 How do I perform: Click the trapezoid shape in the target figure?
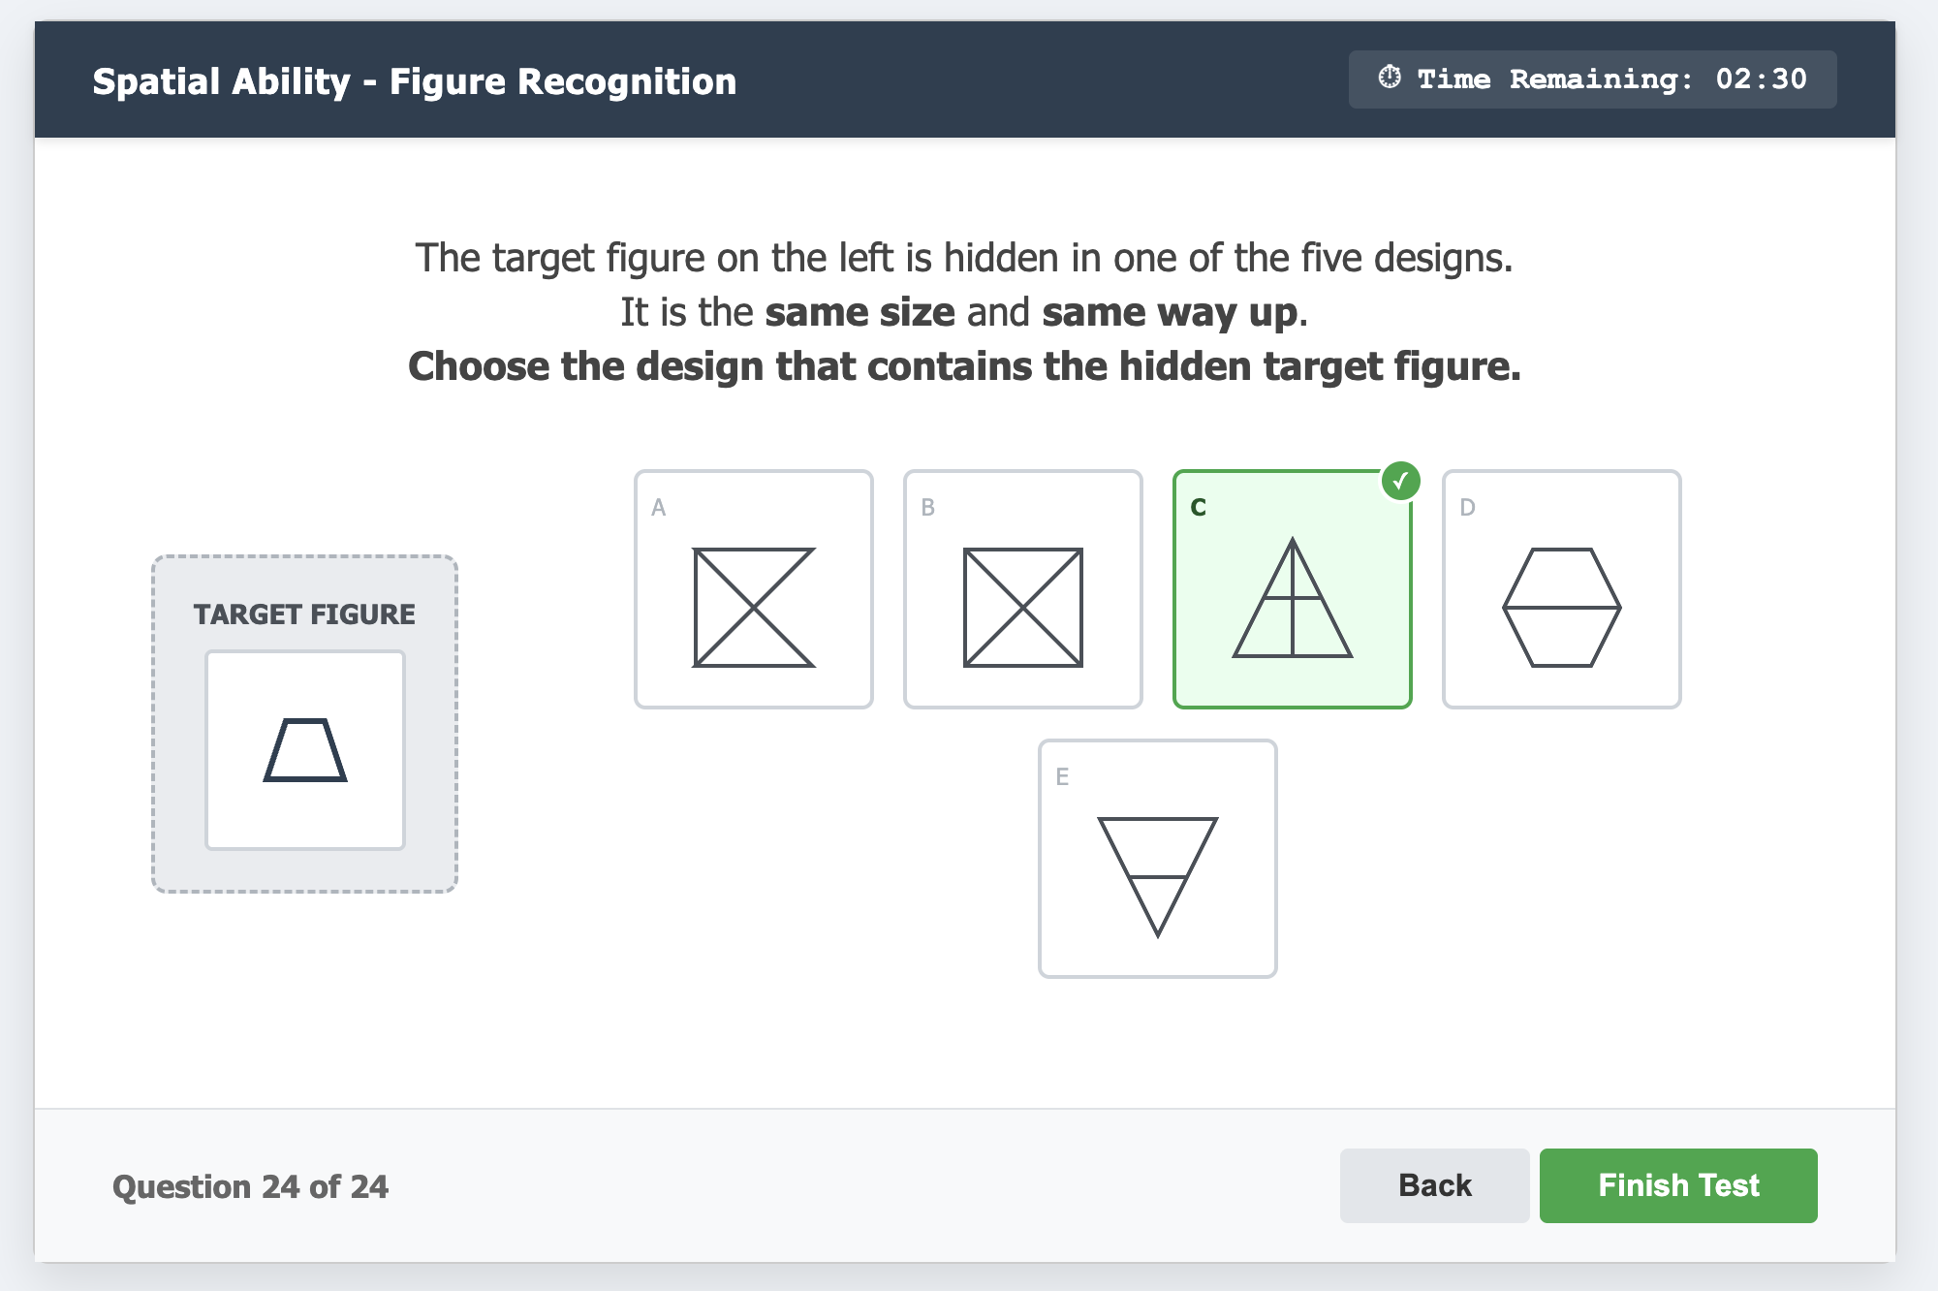(x=305, y=750)
